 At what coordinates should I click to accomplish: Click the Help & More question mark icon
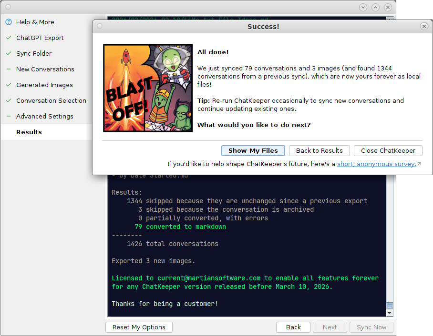(8, 22)
